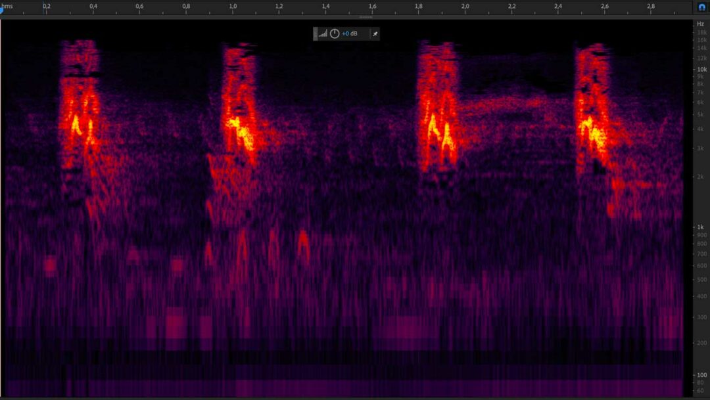Image resolution: width=710 pixels, height=400 pixels.
Task: Toggle snapping with the blue magnet icon
Action: coord(702,7)
